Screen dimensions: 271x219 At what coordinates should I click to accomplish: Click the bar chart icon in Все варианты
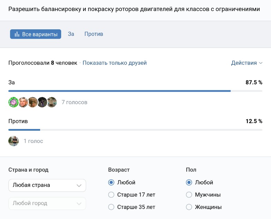click(17, 34)
